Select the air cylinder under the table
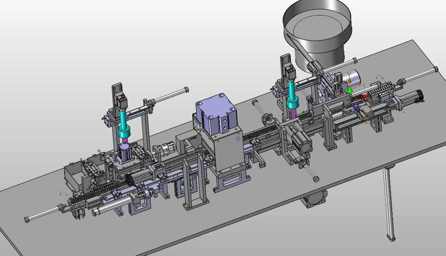Image resolution: width=446 pixels, height=256 pixels. 314,199
